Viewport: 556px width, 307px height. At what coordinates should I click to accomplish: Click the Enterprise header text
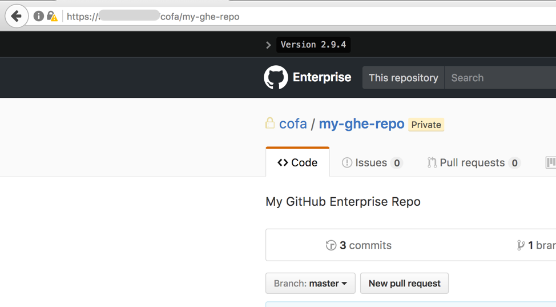click(x=322, y=77)
